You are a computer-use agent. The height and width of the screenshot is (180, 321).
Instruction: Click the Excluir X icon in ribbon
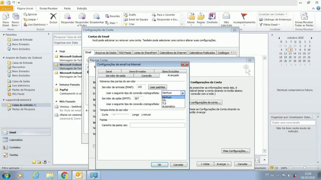pyautogui.click(x=53, y=18)
